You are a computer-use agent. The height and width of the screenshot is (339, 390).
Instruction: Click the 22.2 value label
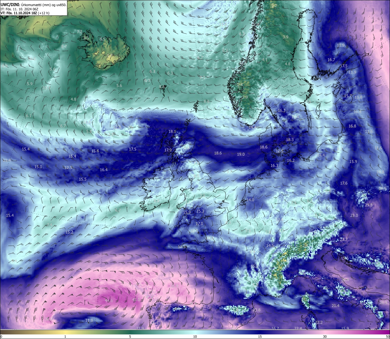coord(319,322)
